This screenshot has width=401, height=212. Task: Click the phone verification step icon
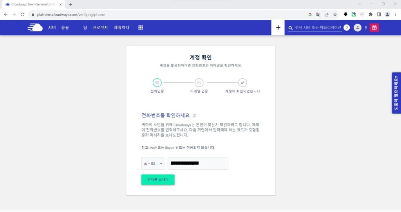tap(157, 83)
